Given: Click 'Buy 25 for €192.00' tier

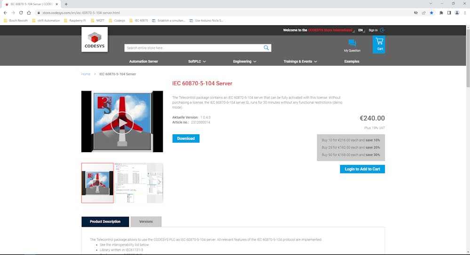Looking at the screenshot, I should pos(351,147).
